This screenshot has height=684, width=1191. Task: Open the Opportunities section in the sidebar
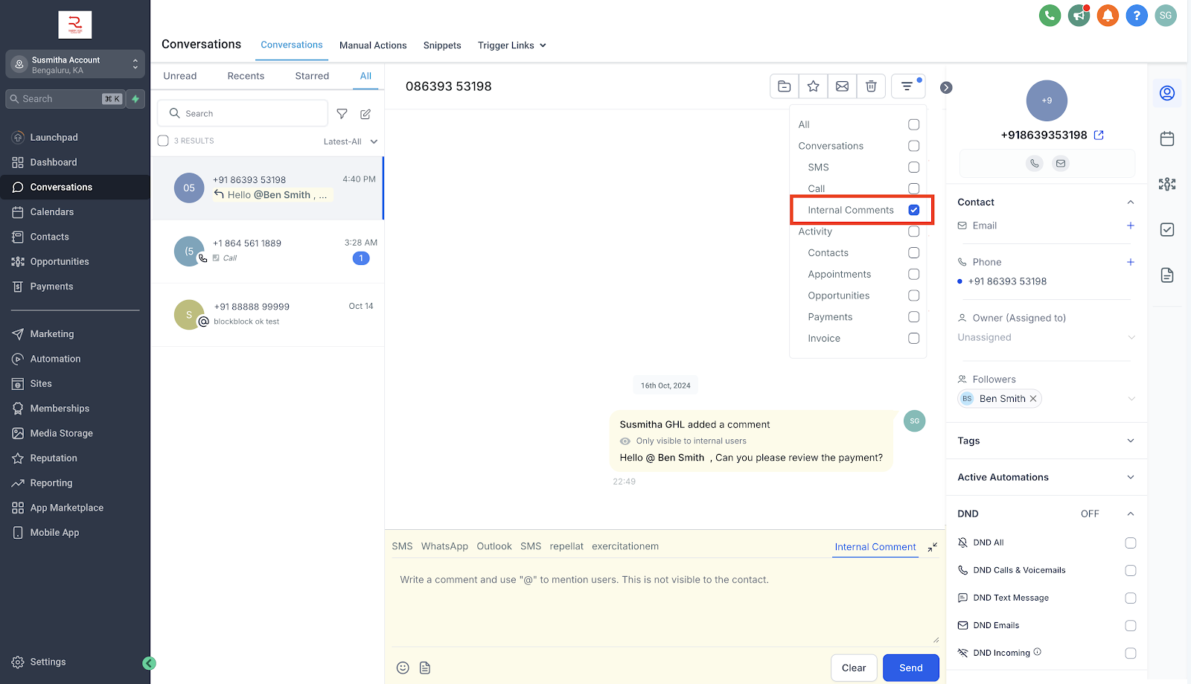click(59, 261)
